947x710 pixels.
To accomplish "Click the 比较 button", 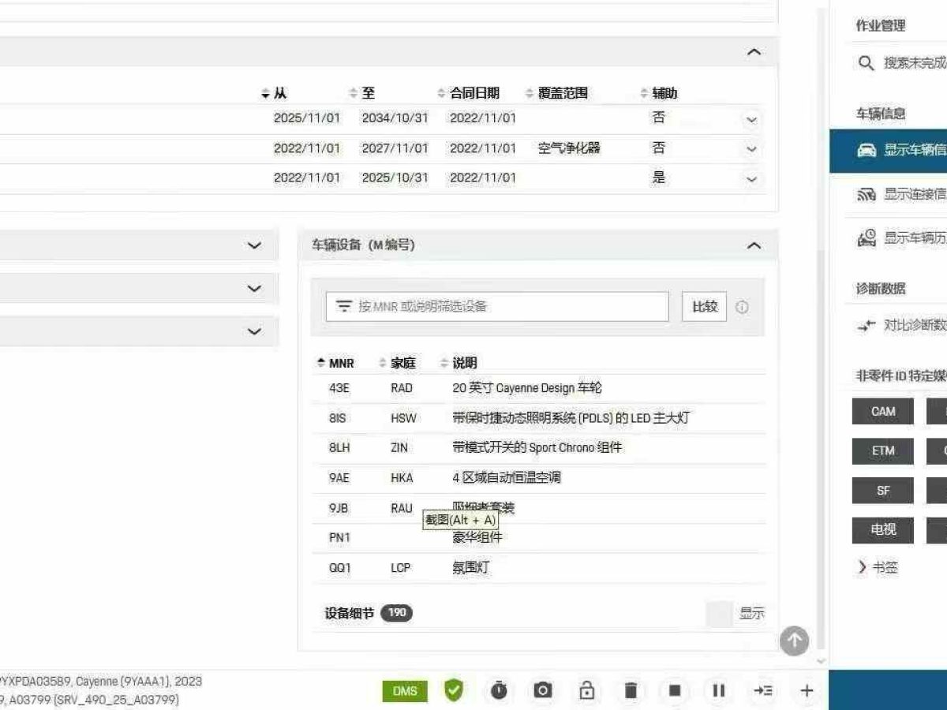I will coord(704,307).
